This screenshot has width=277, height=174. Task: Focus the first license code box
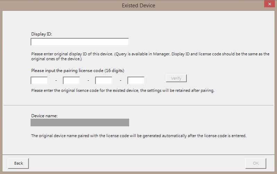(x=39, y=80)
